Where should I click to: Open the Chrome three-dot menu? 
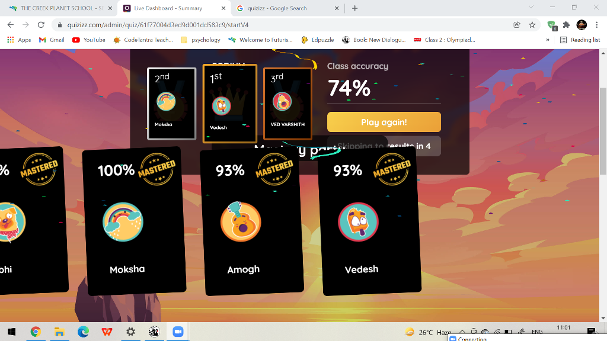click(x=596, y=25)
